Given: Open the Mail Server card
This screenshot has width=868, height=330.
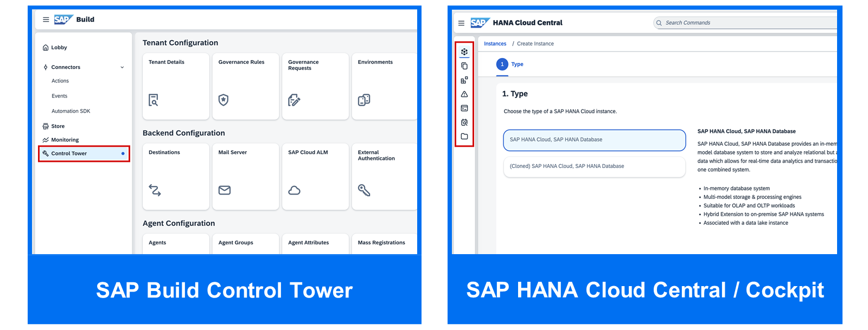Looking at the screenshot, I should click(246, 177).
